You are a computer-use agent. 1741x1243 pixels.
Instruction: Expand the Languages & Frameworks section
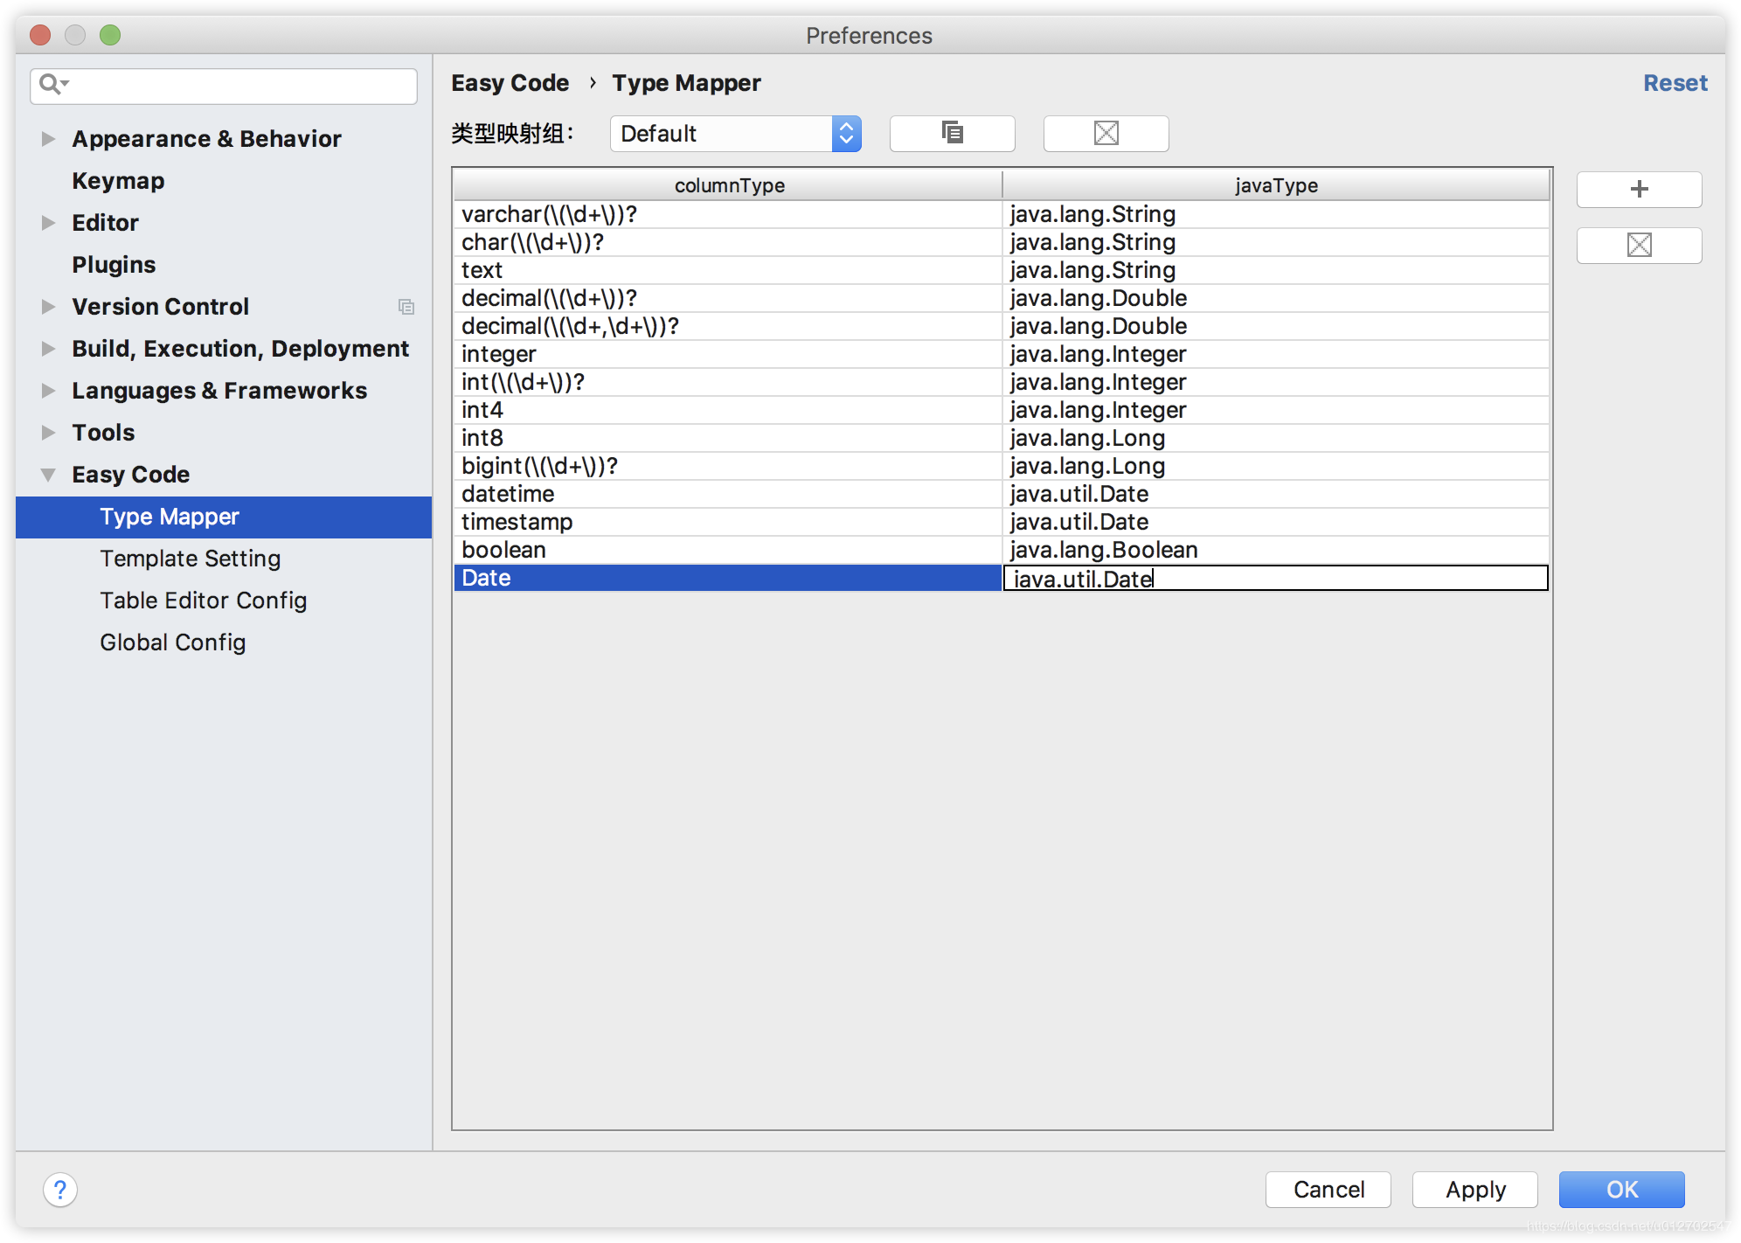[x=45, y=390]
